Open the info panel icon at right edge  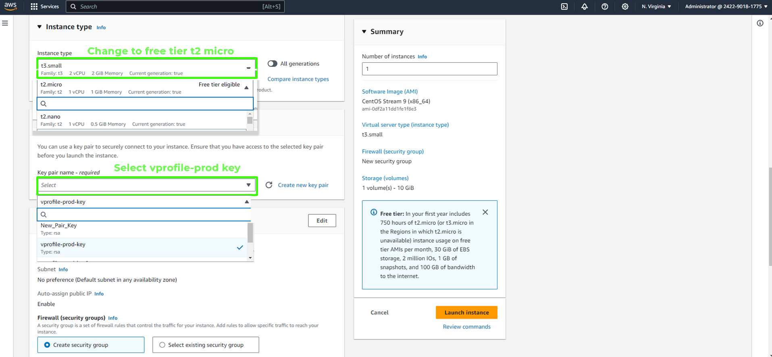(760, 23)
